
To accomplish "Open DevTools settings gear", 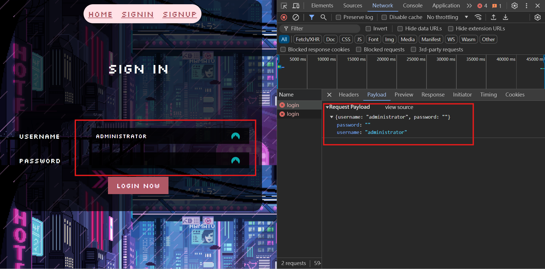I will click(x=515, y=6).
